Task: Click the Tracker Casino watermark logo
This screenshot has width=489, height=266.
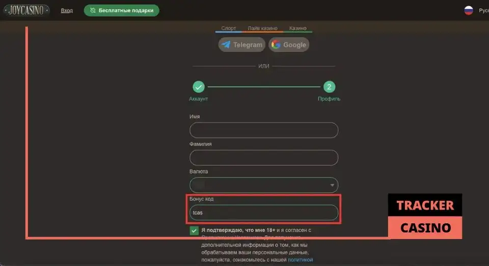Action: coord(425,216)
